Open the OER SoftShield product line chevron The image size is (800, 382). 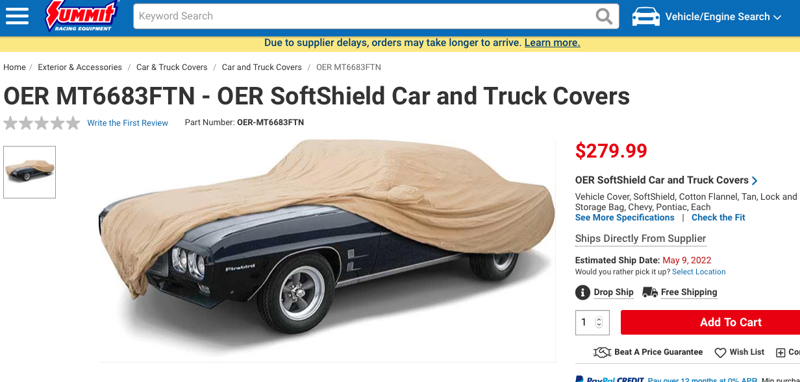(755, 181)
